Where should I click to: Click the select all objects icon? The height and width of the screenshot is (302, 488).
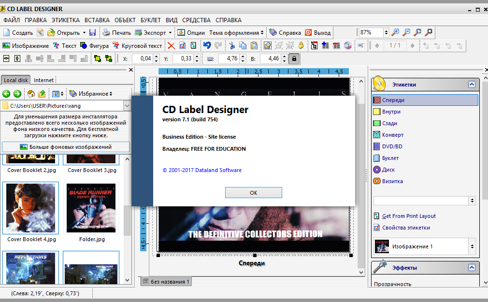(x=267, y=46)
